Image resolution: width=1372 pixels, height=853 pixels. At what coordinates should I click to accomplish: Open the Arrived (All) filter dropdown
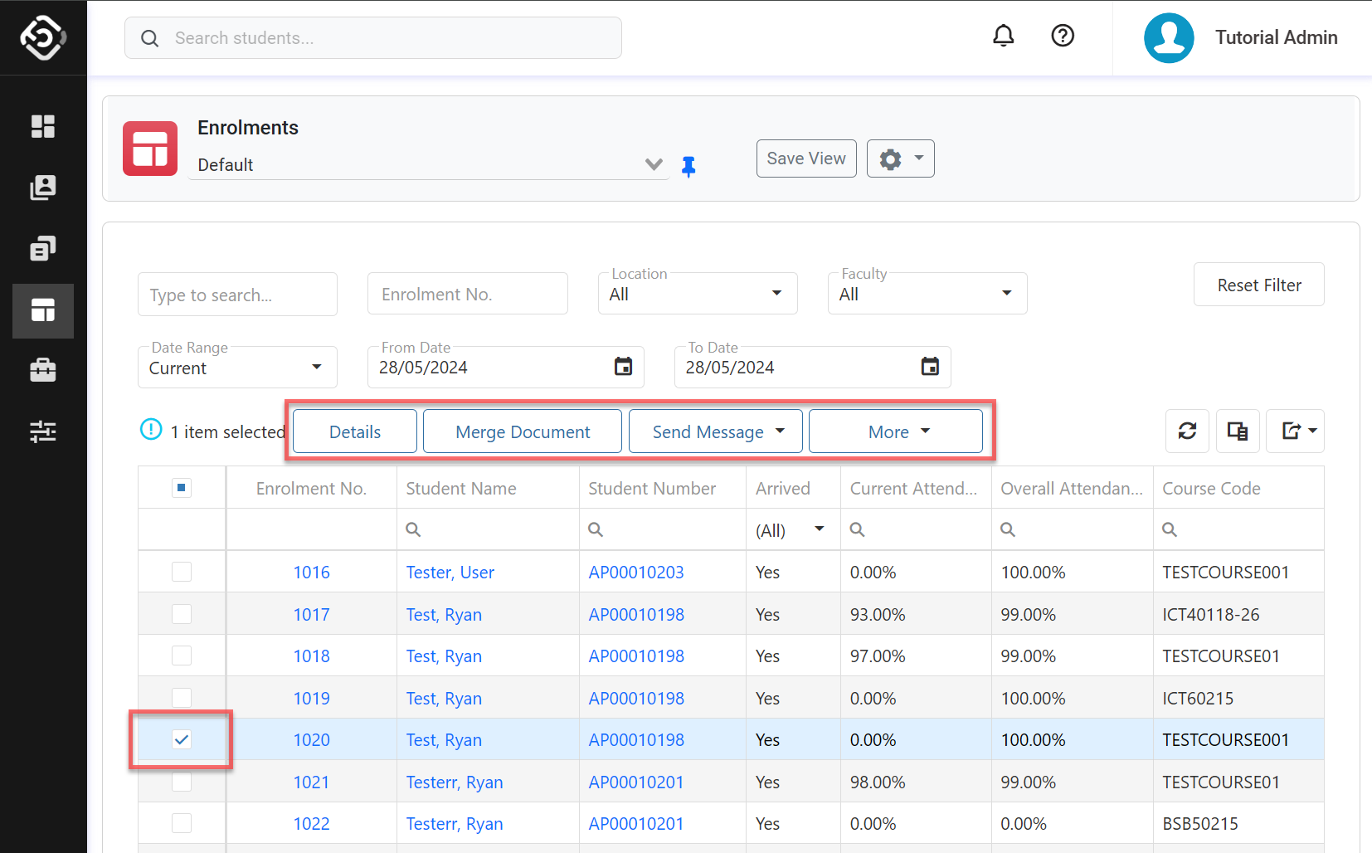point(791,529)
